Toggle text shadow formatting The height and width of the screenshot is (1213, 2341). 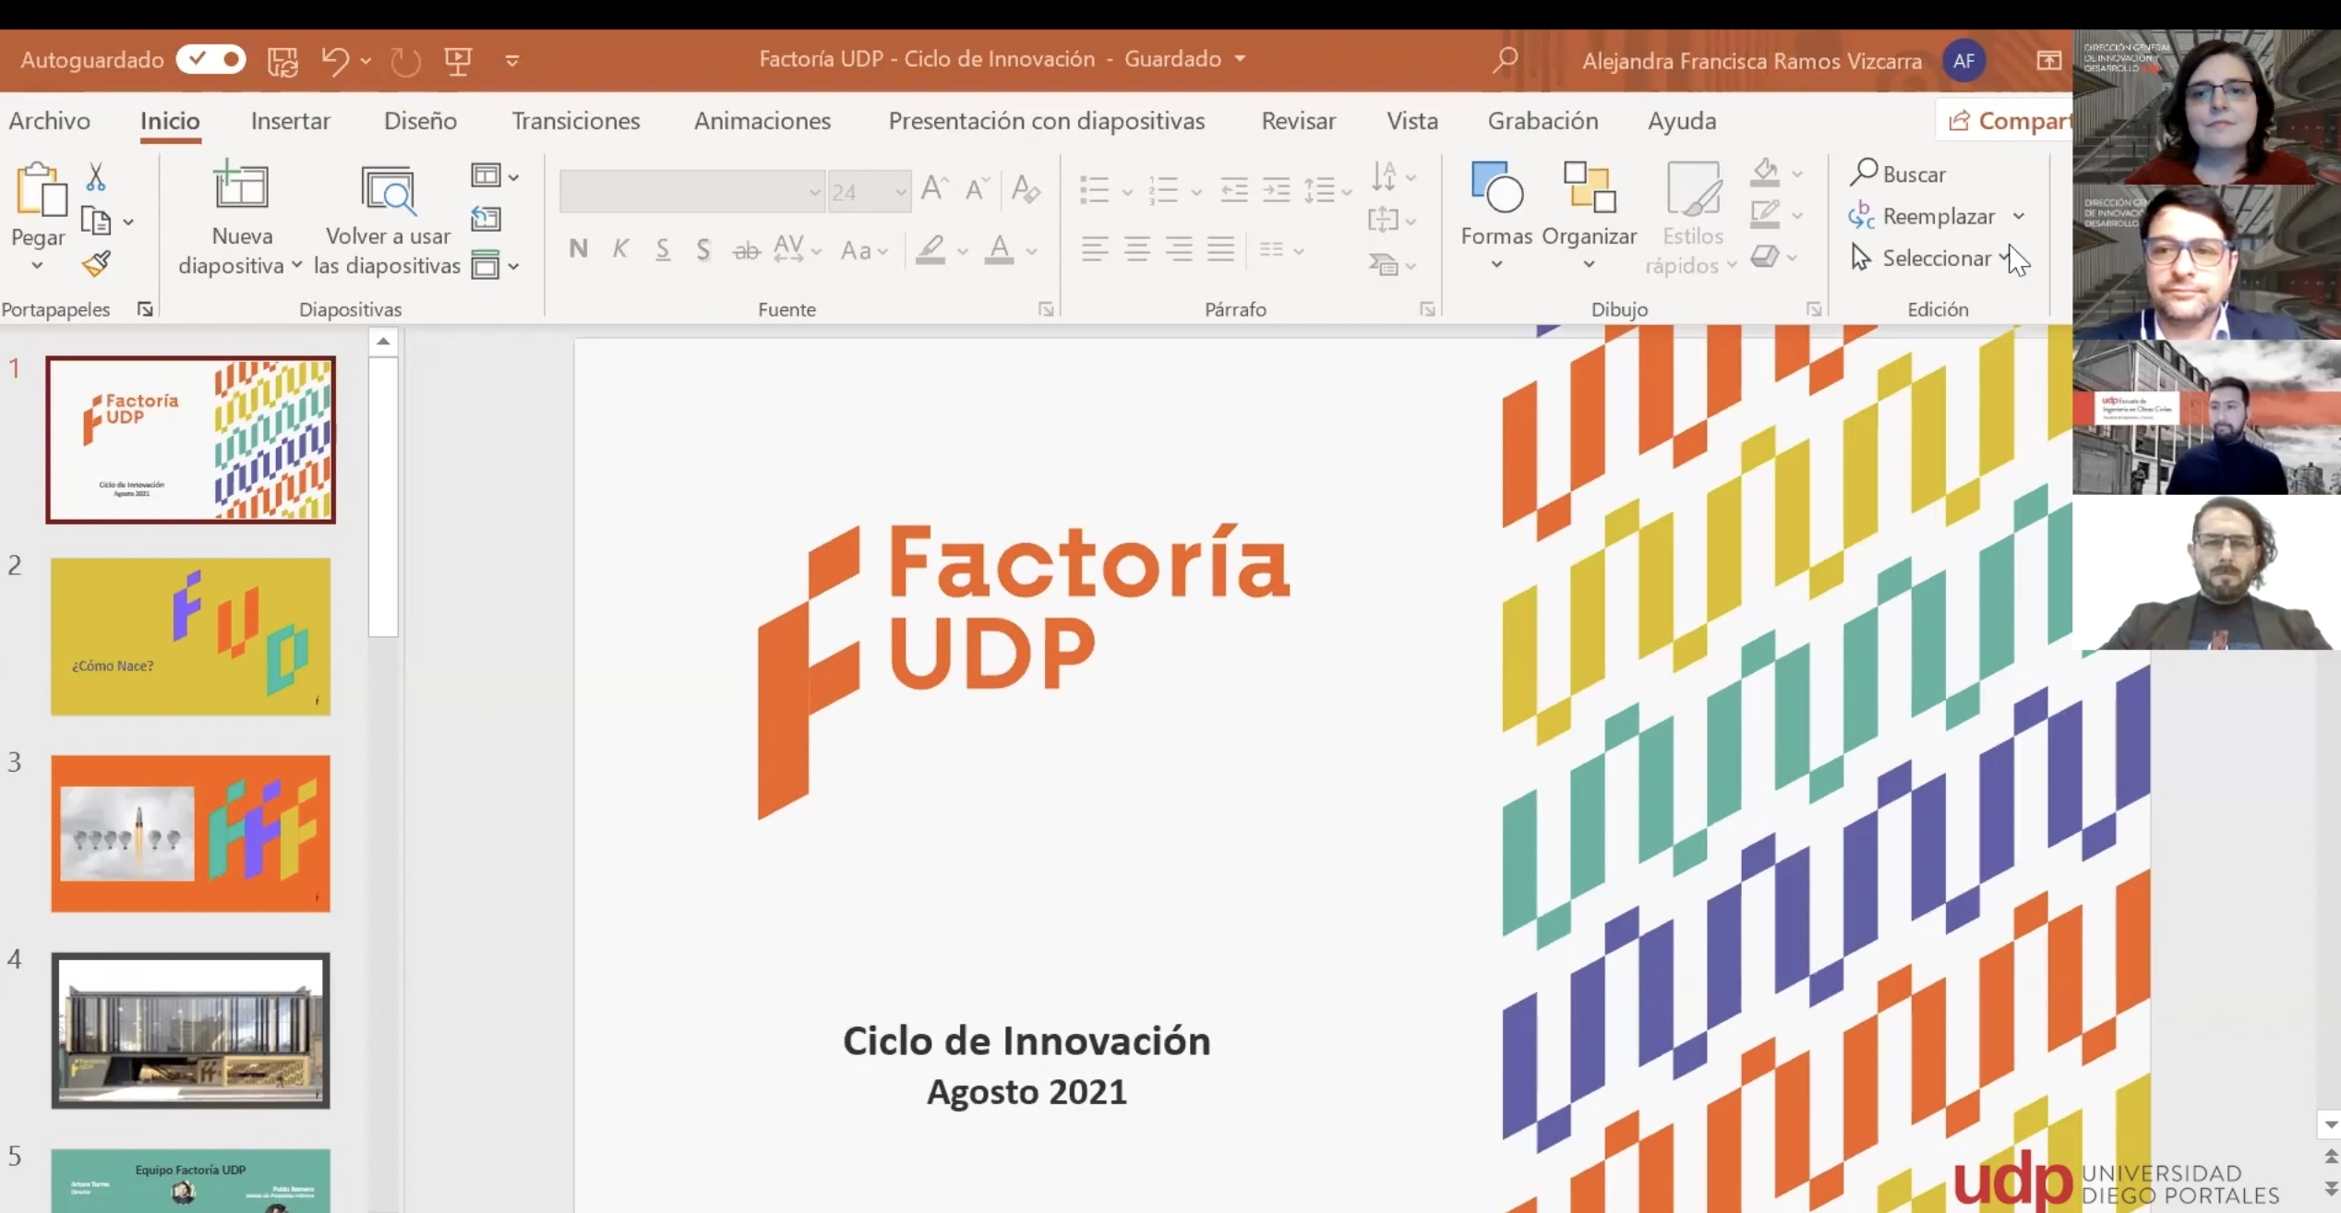(703, 249)
